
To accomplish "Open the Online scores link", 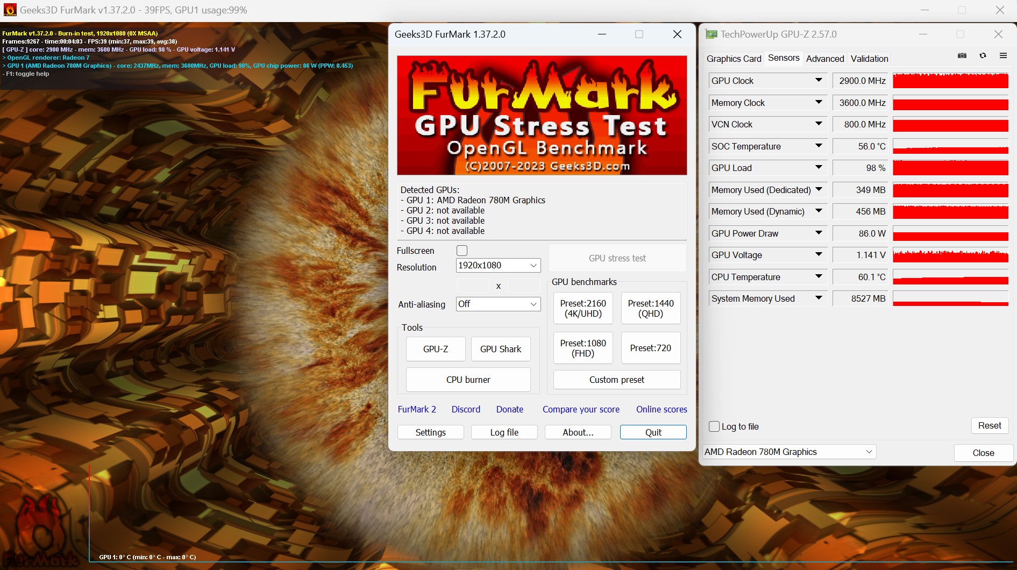I will tap(662, 409).
